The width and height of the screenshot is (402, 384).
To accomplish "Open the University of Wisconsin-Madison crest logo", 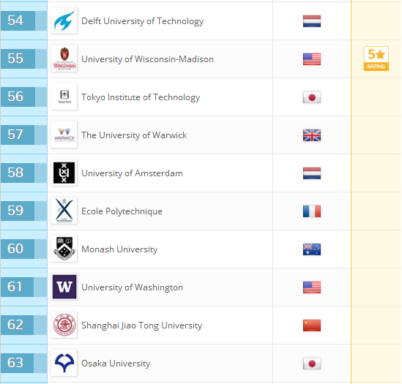I will pos(64,59).
